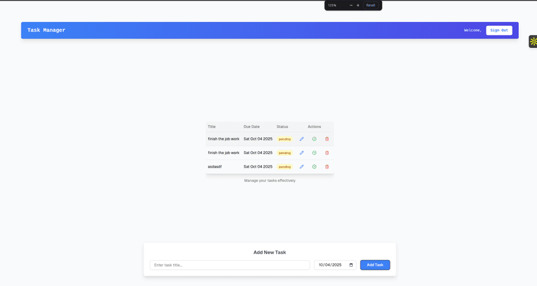Click the yellow starburst widget at right edge
The height and width of the screenshot is (286, 537).
(x=533, y=41)
